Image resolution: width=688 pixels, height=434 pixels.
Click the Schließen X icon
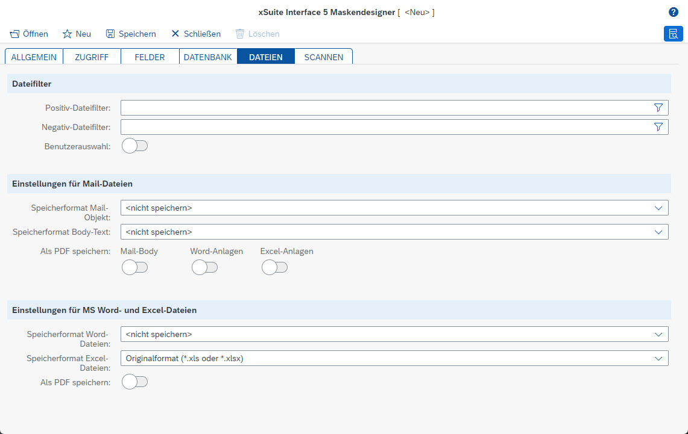point(174,34)
